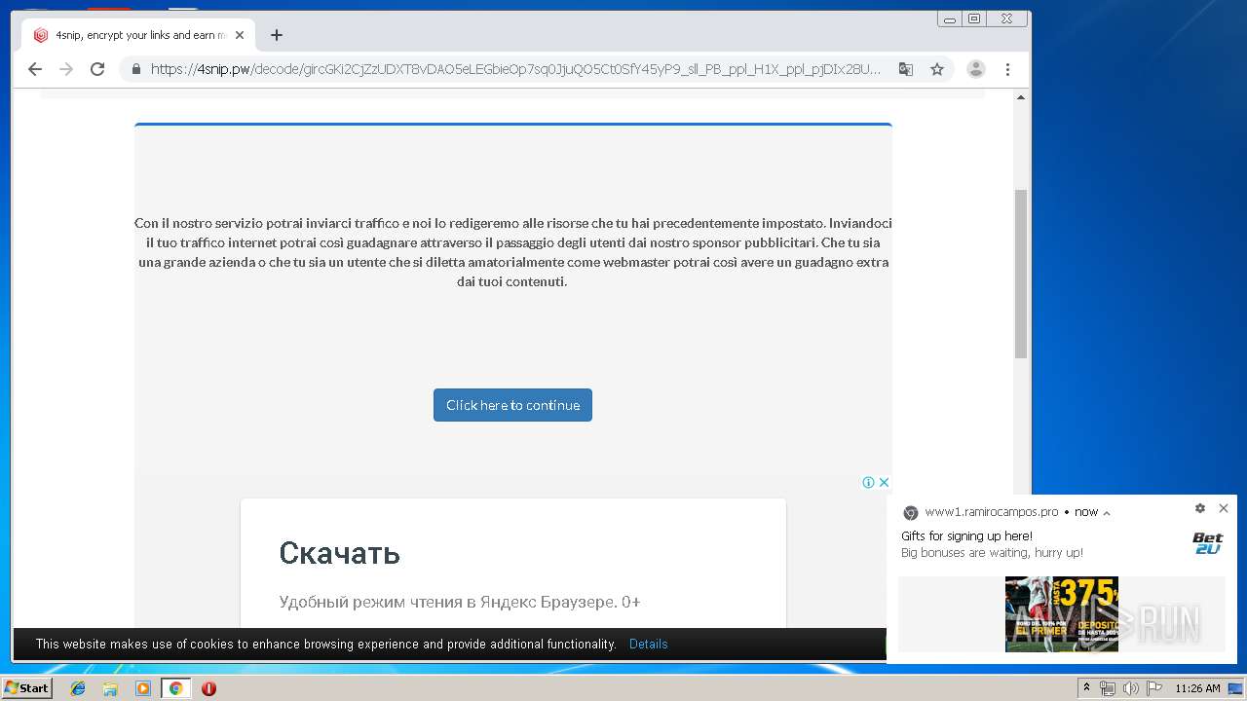Image resolution: width=1247 pixels, height=701 pixels.
Task: Dismiss the ramirocampos notification
Action: pos(1224,508)
